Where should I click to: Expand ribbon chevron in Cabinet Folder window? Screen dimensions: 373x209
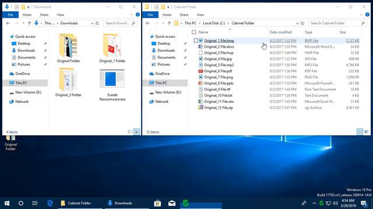click(x=361, y=15)
